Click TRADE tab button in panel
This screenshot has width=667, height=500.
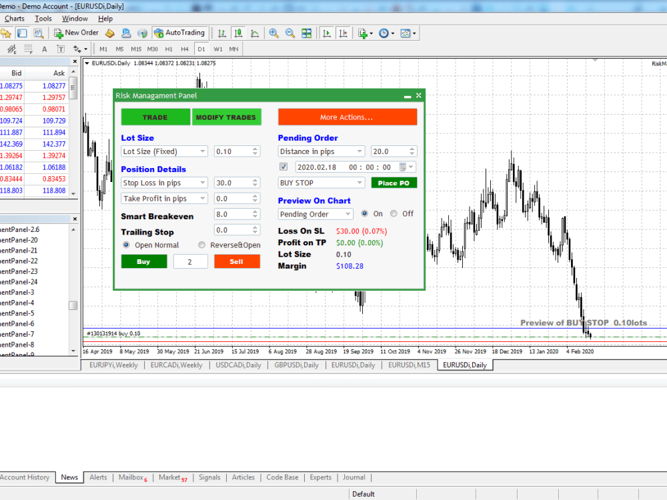(155, 117)
